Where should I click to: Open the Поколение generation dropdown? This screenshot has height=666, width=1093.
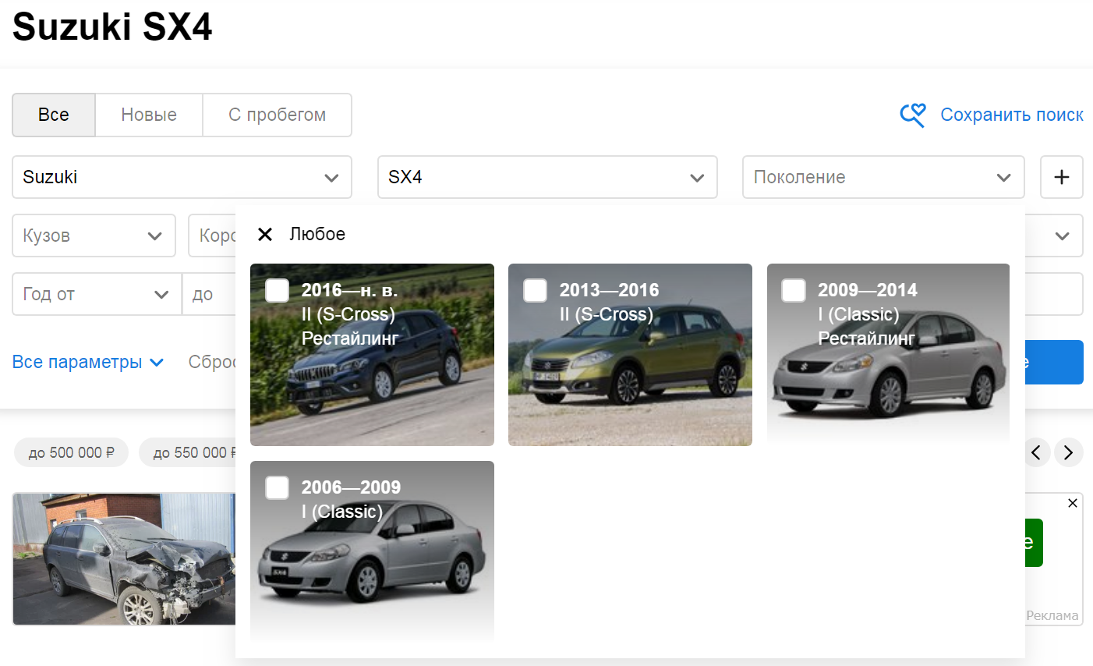pyautogui.click(x=883, y=177)
